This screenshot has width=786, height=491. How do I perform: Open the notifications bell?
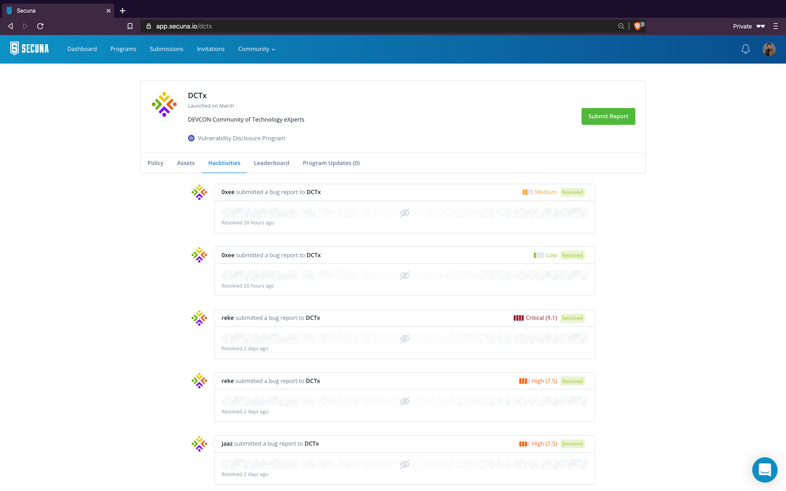tap(746, 49)
